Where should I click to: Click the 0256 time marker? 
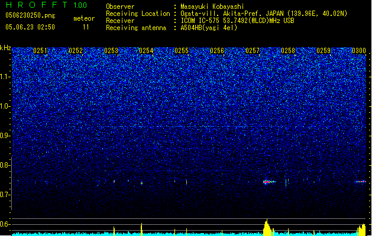point(217,51)
